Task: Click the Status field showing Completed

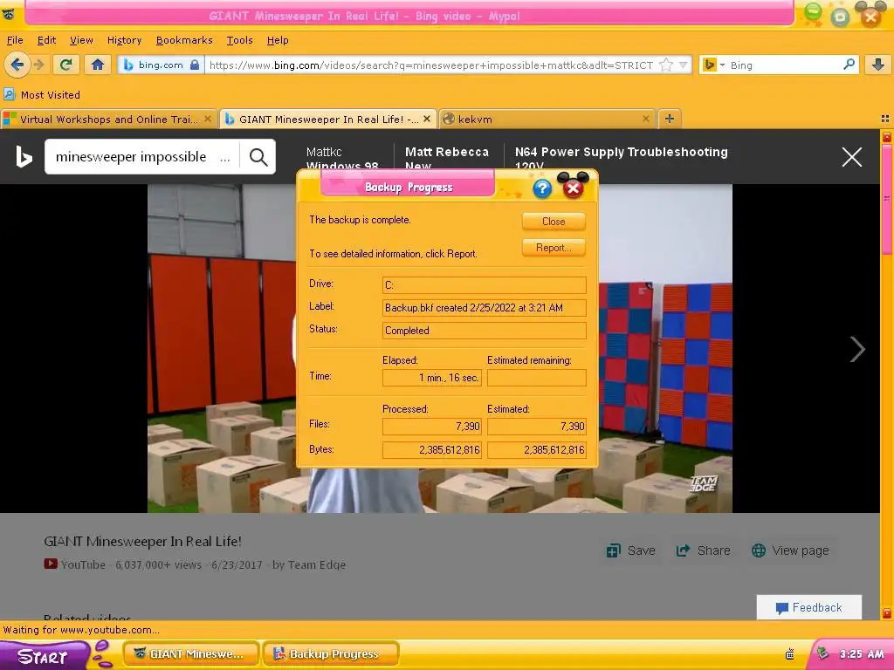Action: 484,331
